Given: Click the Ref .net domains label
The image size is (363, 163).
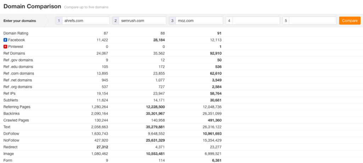Looking at the screenshot, I should click(x=18, y=80).
